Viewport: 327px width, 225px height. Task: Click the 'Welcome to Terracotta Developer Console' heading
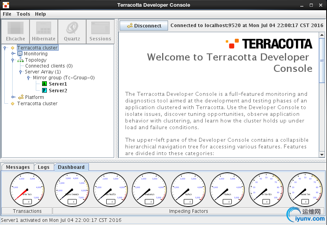coord(229,63)
